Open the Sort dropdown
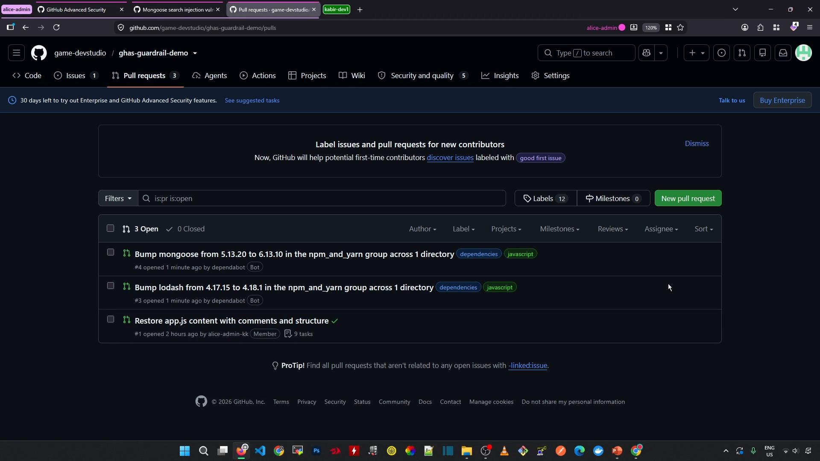 tap(703, 229)
